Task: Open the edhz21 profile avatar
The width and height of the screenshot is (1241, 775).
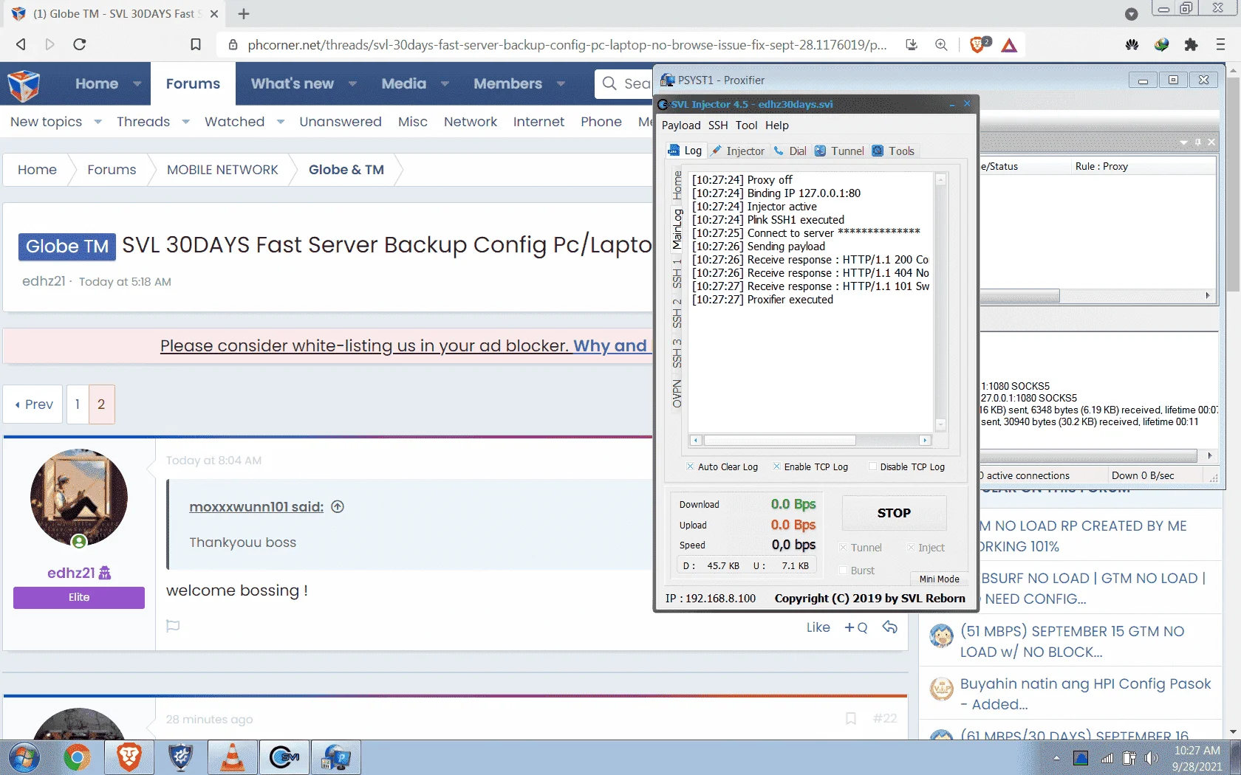Action: tap(79, 497)
